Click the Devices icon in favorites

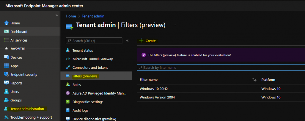click(x=7, y=57)
